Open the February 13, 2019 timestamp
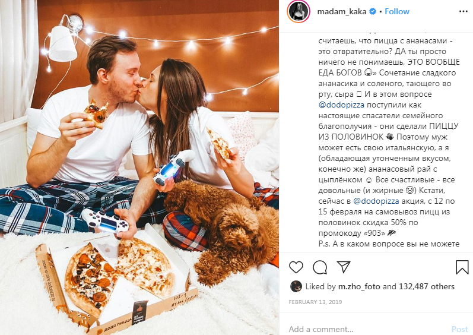The height and width of the screenshot is (335, 473). (x=315, y=302)
